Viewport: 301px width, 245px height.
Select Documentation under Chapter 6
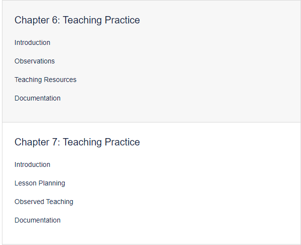(x=38, y=98)
